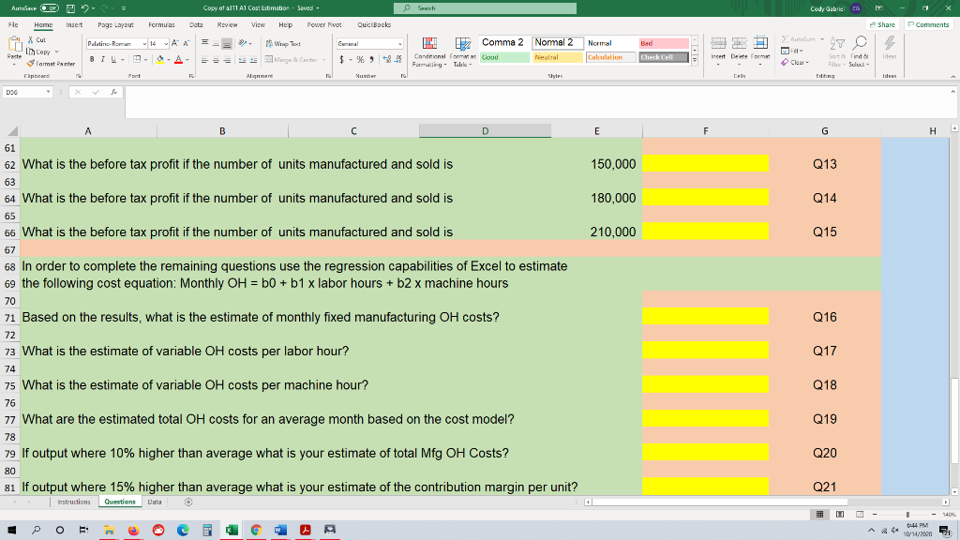Toggle Center horizontal alignment
The height and width of the screenshot is (540, 960).
217,60
